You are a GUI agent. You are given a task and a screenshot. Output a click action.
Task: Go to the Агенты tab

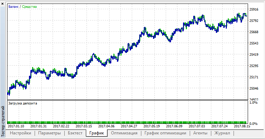tap(200, 133)
